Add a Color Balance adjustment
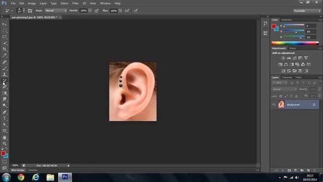 tap(286, 64)
